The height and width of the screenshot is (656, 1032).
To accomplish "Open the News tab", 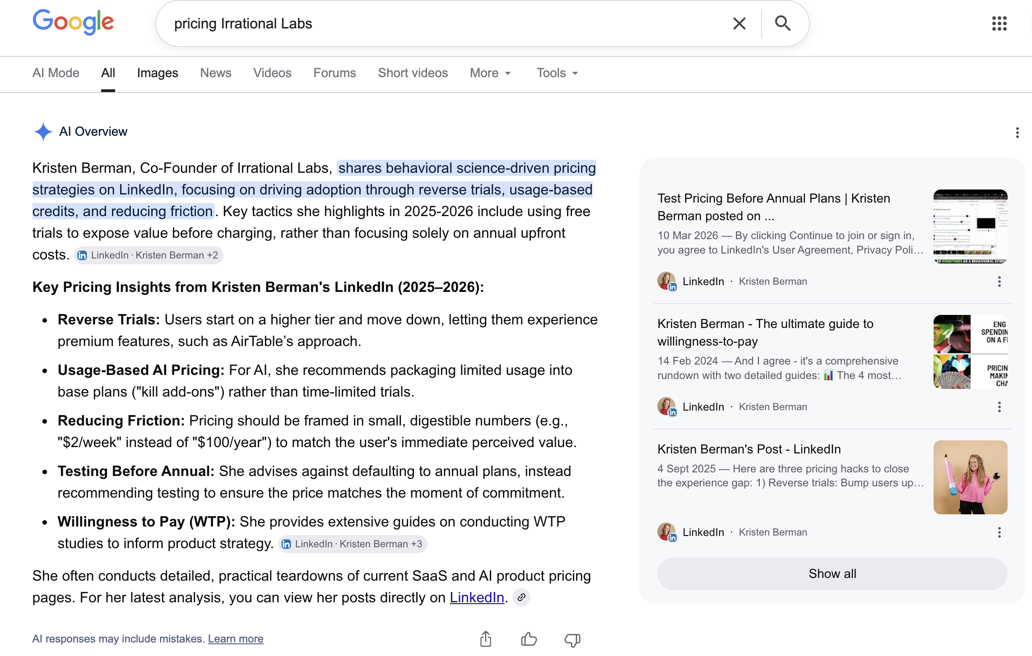I will coord(216,73).
